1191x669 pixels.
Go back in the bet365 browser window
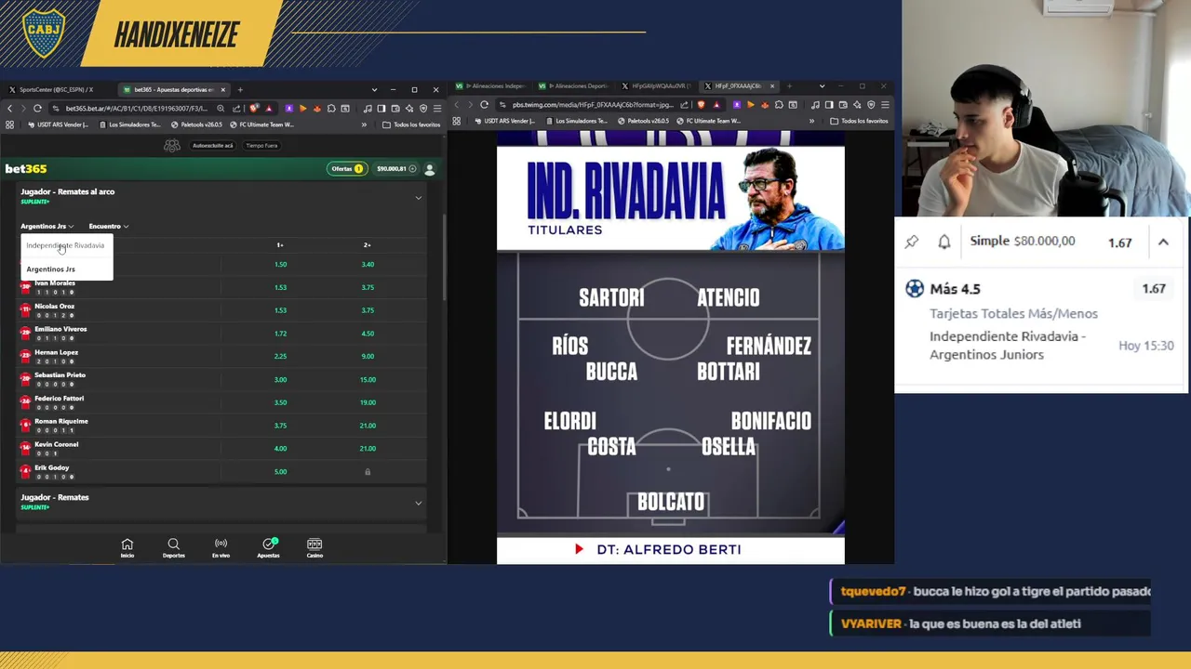tap(9, 109)
